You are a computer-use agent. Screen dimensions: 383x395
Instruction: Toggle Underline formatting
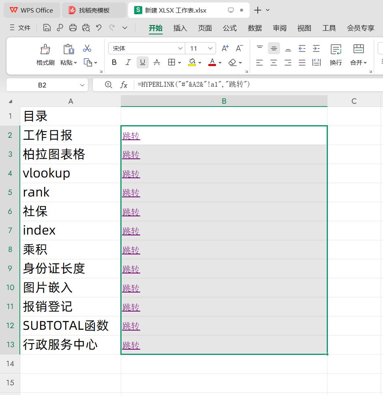(x=142, y=62)
